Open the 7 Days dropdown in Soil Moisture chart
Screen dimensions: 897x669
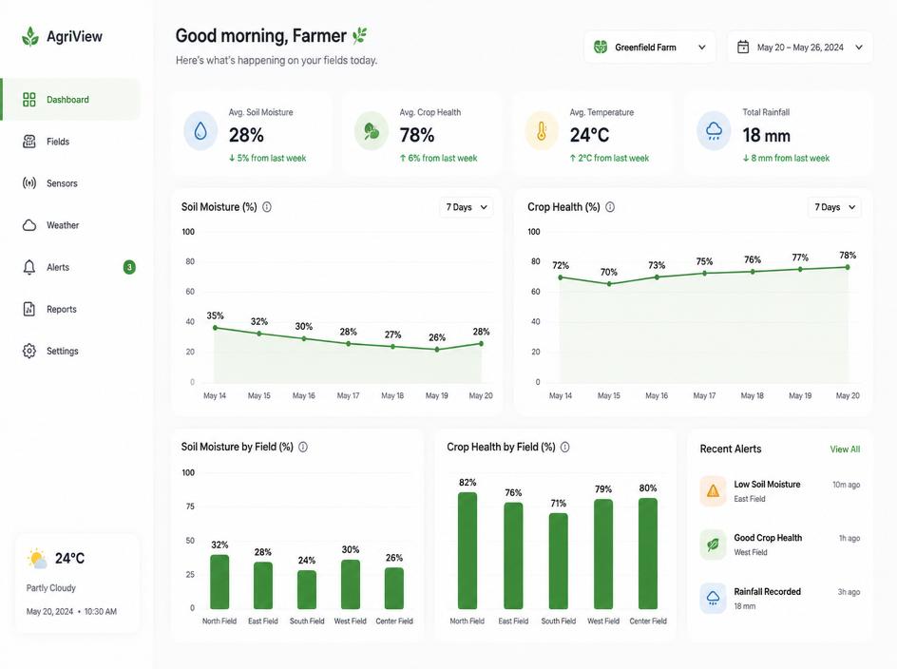467,207
